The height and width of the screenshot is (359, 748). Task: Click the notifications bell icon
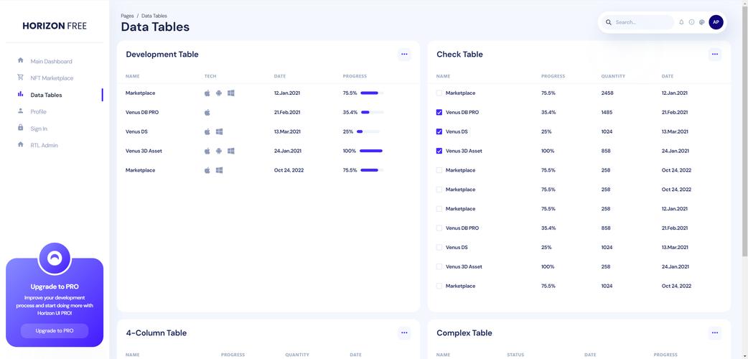[681, 22]
